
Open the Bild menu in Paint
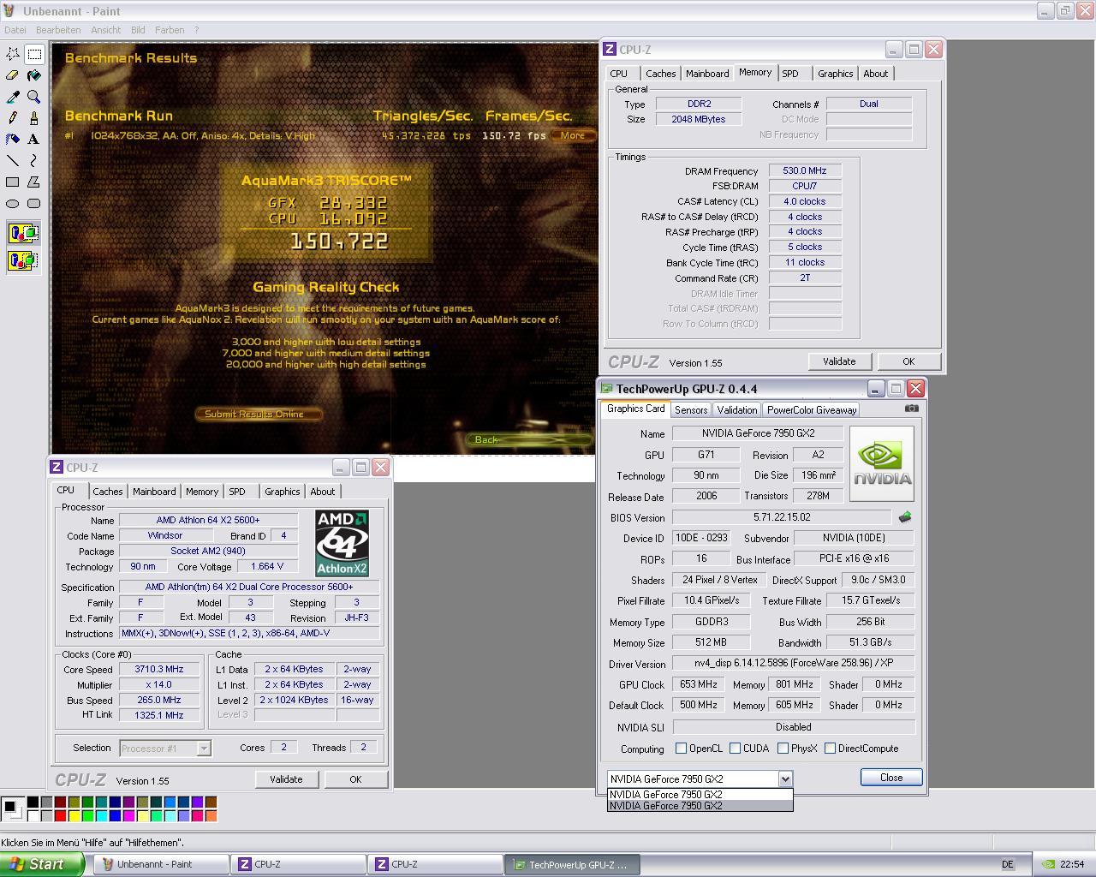click(x=138, y=30)
